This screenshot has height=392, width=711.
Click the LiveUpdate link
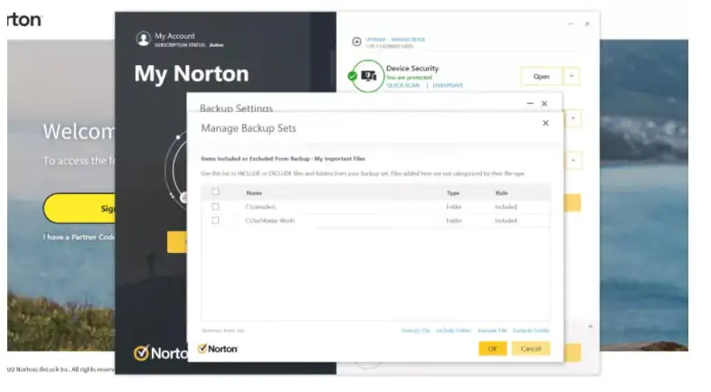(x=448, y=85)
